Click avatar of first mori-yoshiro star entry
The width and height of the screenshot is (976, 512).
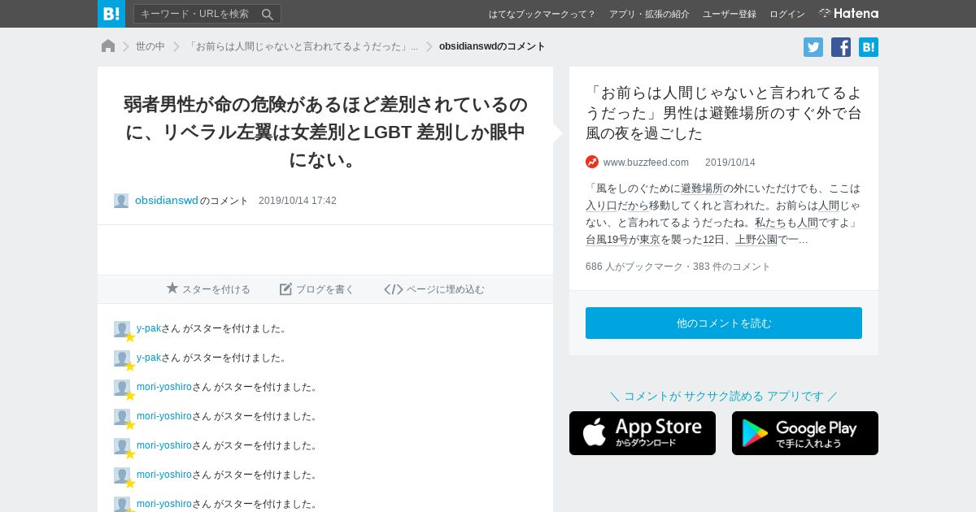[122, 388]
